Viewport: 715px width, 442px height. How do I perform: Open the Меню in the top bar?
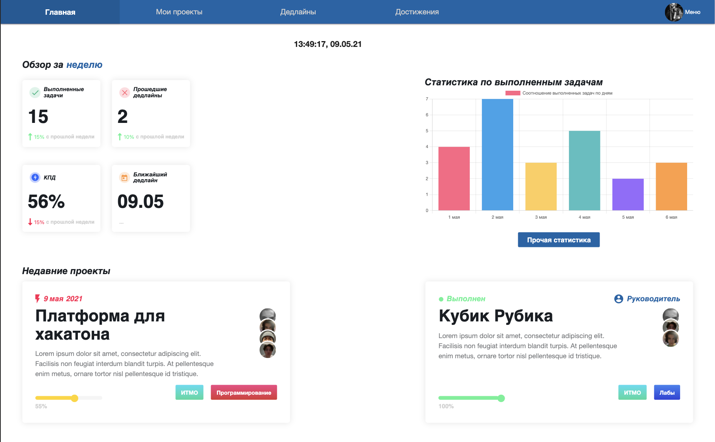point(693,12)
